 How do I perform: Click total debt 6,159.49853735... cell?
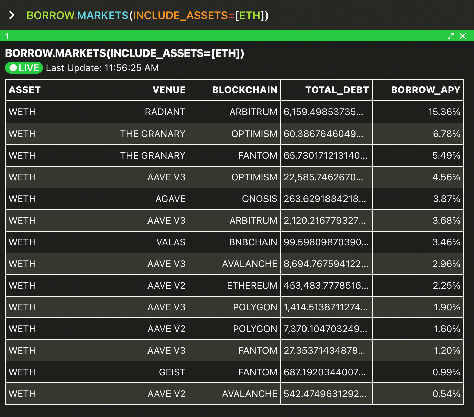327,112
